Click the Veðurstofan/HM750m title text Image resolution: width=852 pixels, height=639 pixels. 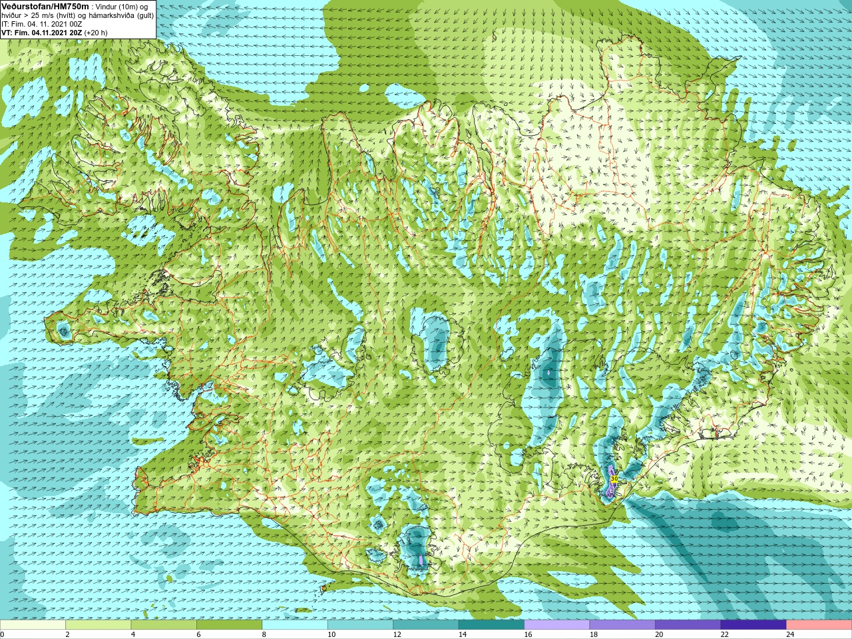(45, 6)
